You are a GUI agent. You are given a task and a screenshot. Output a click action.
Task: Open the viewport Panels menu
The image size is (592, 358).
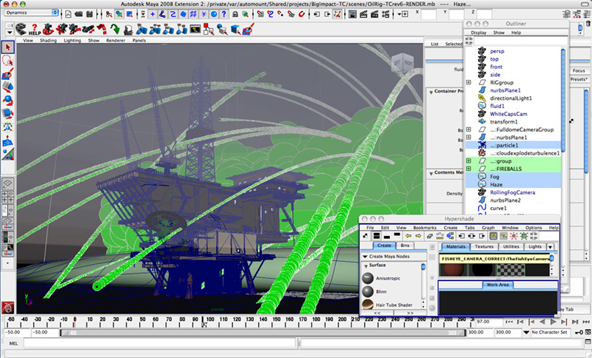[139, 41]
